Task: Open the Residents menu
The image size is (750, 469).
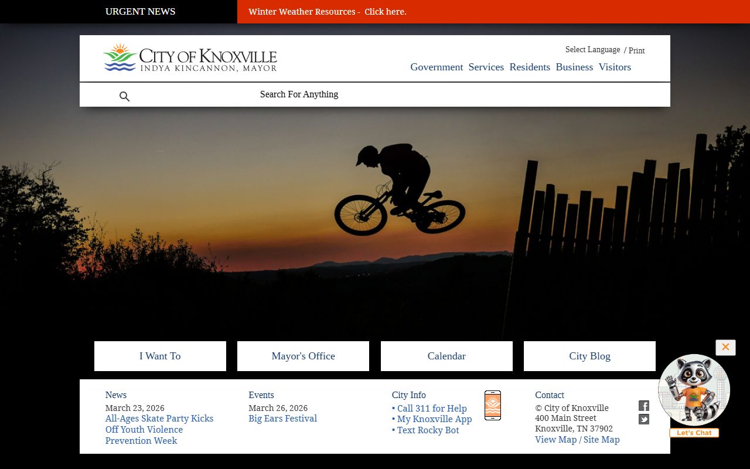Action: click(x=529, y=67)
